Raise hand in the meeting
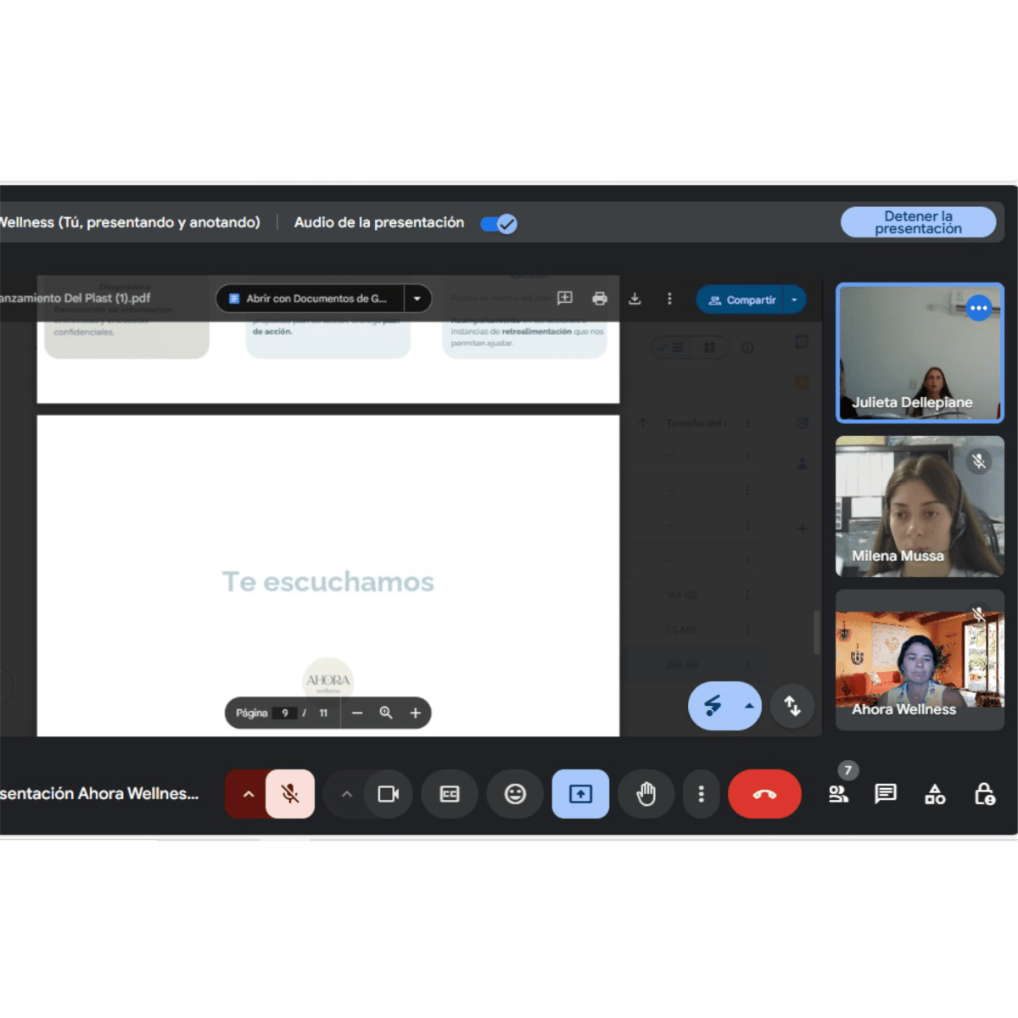The width and height of the screenshot is (1018, 1018). pos(646,794)
